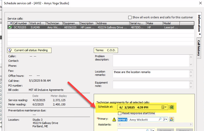Open the calendar dropdown in Schedule at field
The width and height of the screenshot is (204, 131).
pyautogui.click(x=164, y=107)
